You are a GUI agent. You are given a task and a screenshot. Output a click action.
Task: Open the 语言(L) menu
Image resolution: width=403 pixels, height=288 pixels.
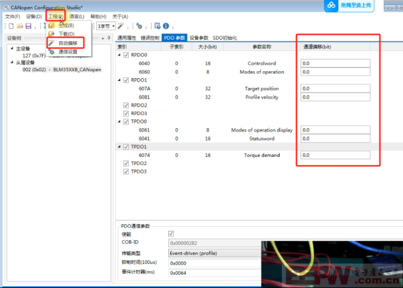coord(77,16)
